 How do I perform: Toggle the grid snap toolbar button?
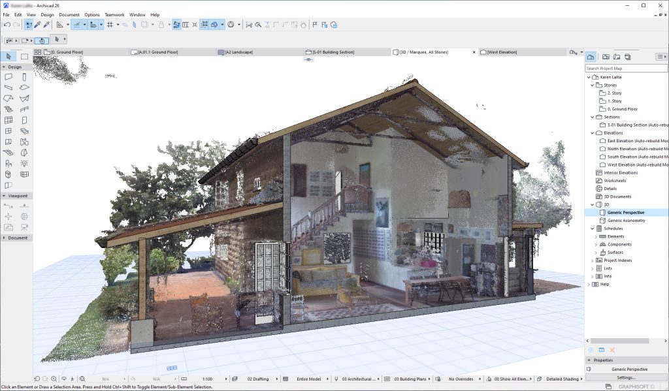coord(110,25)
